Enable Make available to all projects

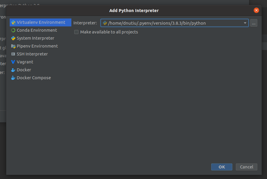coord(76,32)
